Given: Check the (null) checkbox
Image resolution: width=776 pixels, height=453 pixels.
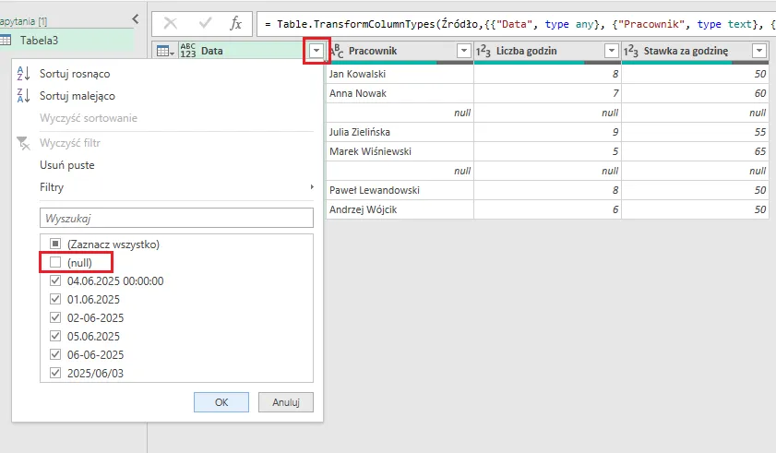Looking at the screenshot, I should coord(55,263).
